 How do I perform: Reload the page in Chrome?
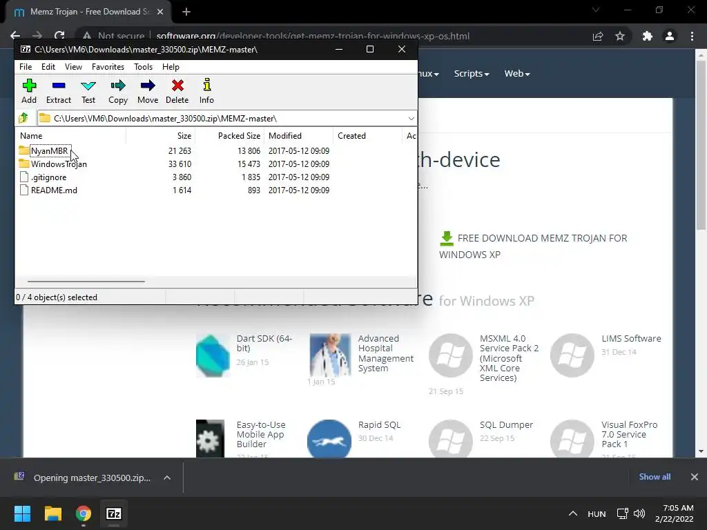59,36
